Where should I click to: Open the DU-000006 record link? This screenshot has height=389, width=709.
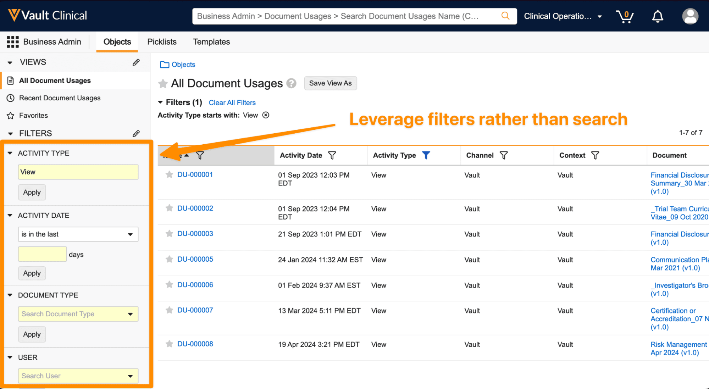point(195,285)
